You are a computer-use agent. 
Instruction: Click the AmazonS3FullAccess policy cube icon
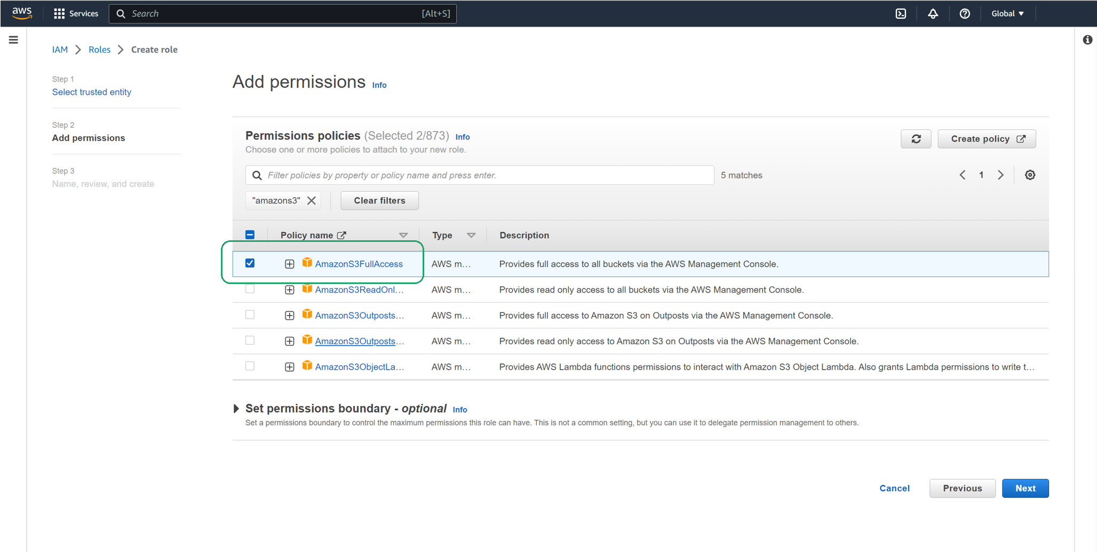(307, 263)
